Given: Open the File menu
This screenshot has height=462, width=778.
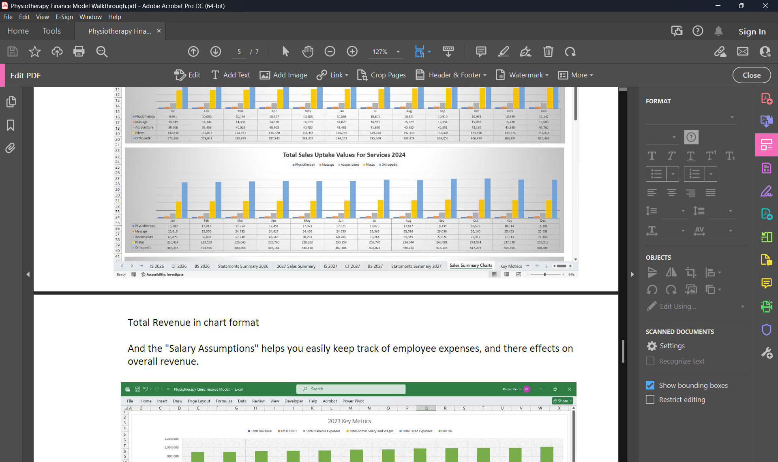Looking at the screenshot, I should (8, 17).
